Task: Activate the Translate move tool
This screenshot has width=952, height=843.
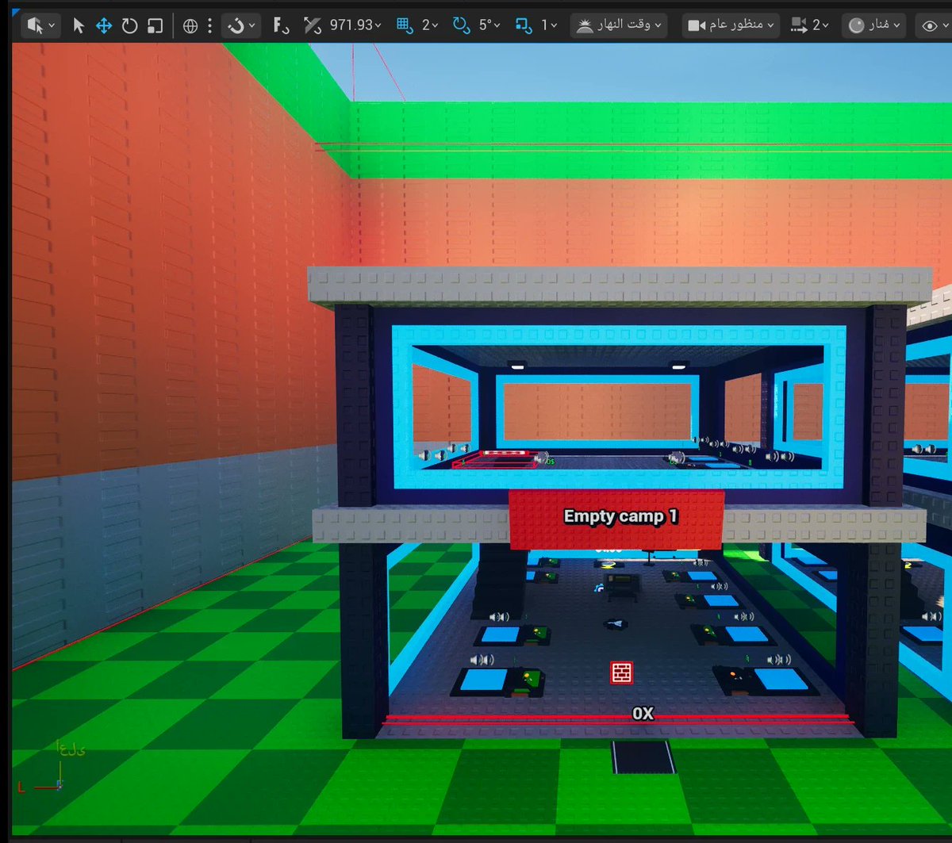Action: click(x=104, y=25)
